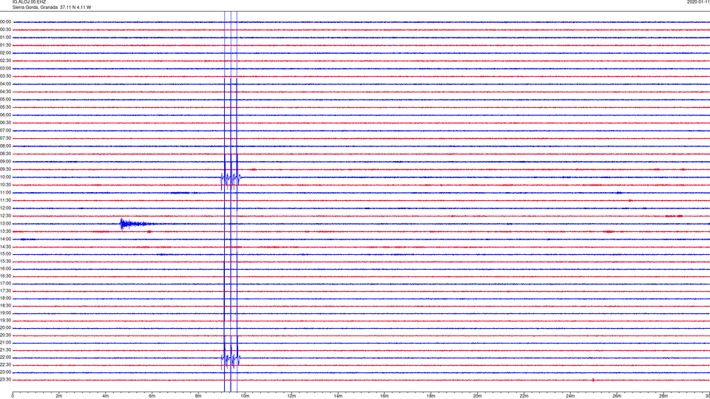Click the 26m tick on the minute axis
710x399 pixels.
click(x=617, y=396)
